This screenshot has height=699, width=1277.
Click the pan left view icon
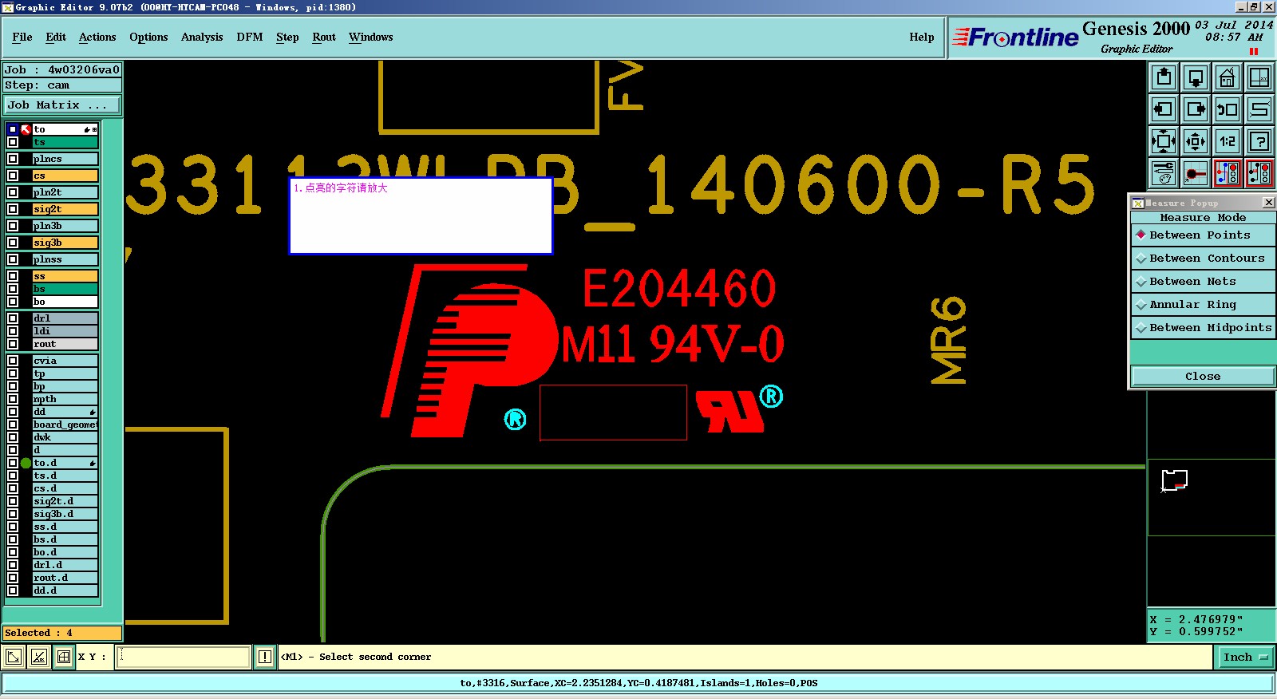(1164, 109)
